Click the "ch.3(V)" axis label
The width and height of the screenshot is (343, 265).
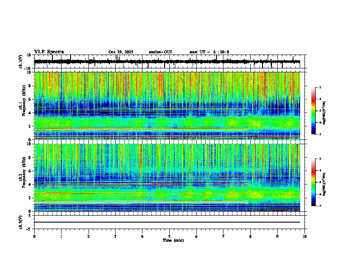21,222
